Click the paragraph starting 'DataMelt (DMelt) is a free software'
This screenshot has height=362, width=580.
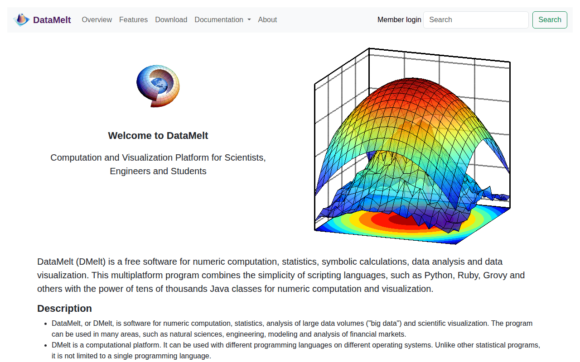point(281,275)
